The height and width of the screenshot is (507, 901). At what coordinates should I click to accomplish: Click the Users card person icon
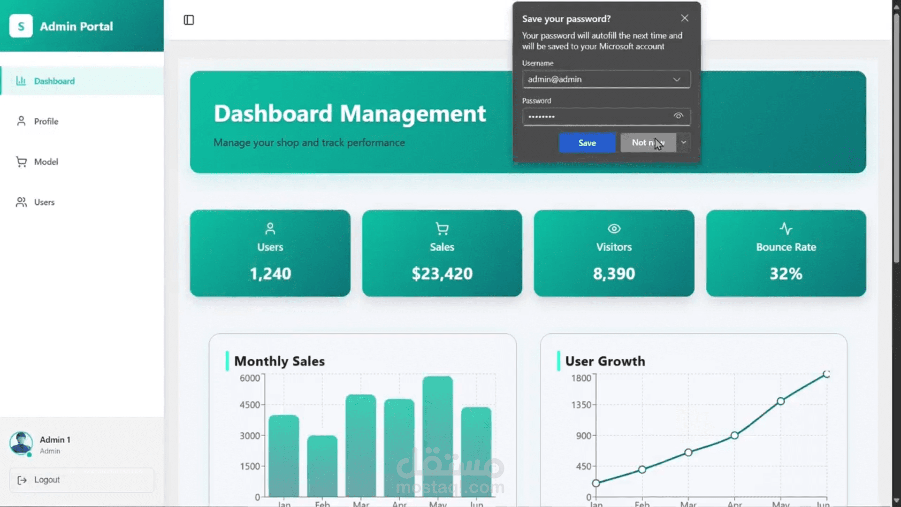click(270, 229)
